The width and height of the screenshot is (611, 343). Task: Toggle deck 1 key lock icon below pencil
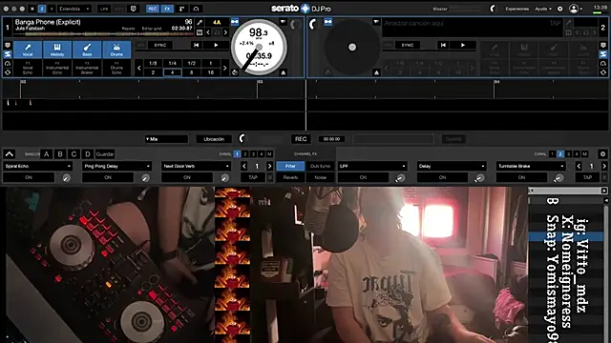coord(200,32)
